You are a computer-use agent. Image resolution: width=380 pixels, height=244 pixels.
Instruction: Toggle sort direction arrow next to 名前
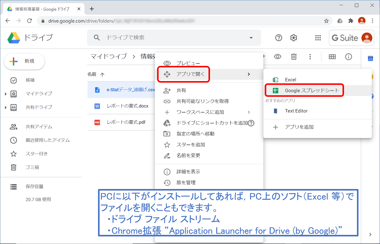pyautogui.click(x=102, y=74)
